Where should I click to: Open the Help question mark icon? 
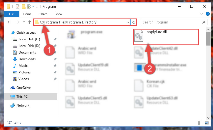[x=207, y=14]
